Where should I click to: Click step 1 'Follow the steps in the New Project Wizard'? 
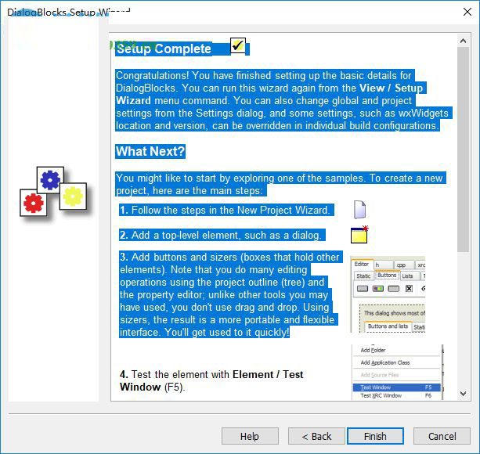[226, 211]
